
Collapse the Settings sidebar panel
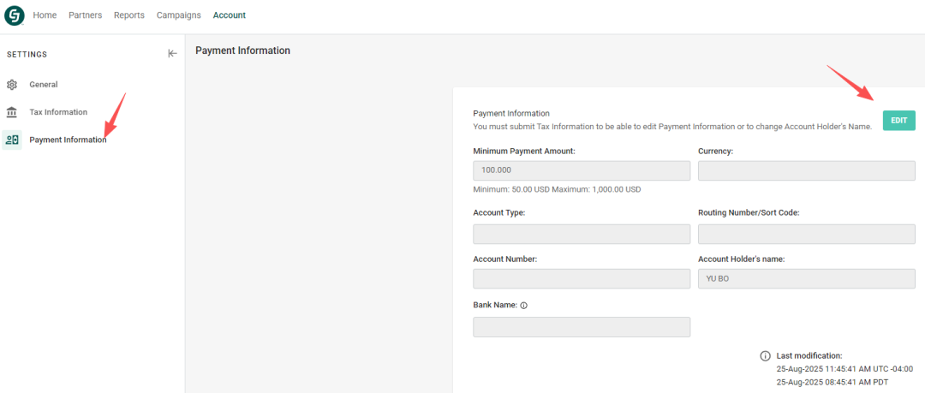[172, 54]
